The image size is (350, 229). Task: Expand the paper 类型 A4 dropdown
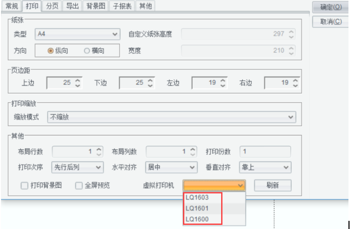pyautogui.click(x=78, y=34)
